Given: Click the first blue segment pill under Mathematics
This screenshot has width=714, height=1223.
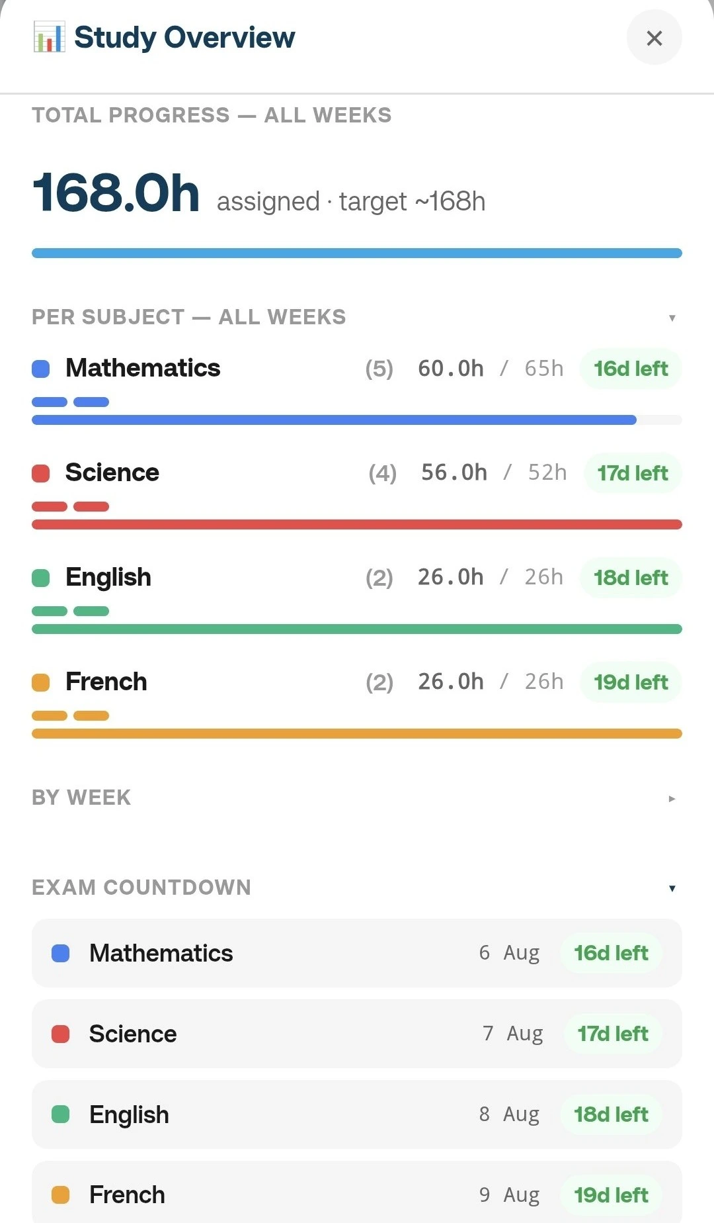Looking at the screenshot, I should click(x=50, y=402).
